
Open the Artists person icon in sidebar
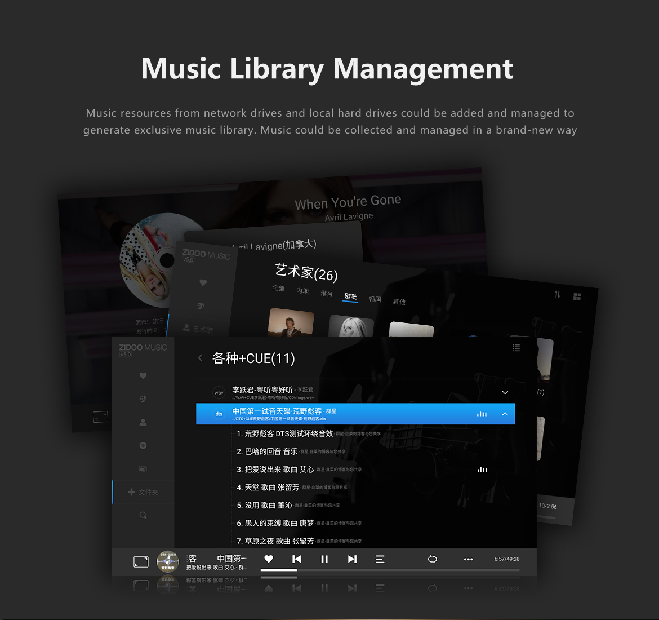pos(143,422)
